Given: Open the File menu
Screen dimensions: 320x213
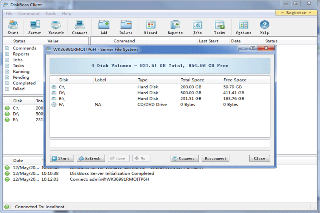Looking at the screenshot, I should (9, 13).
